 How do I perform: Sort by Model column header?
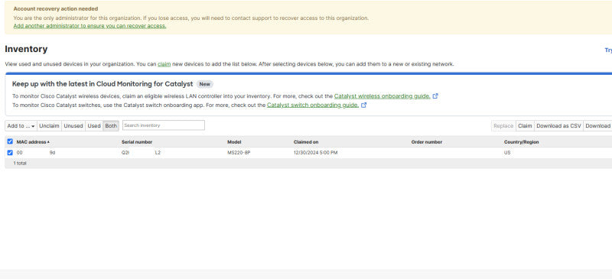pyautogui.click(x=234, y=142)
